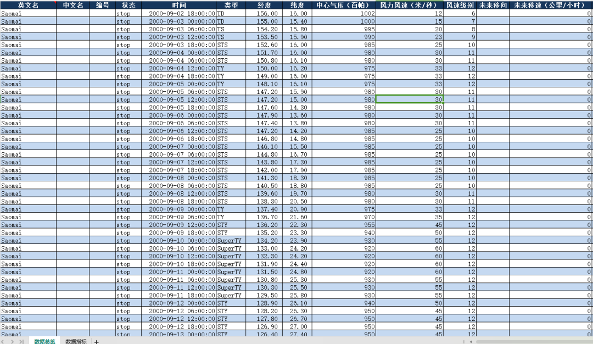Image resolution: width=593 pixels, height=344 pixels.
Task: Go to the previous sheet using the left arrow
Action: point(3,341)
